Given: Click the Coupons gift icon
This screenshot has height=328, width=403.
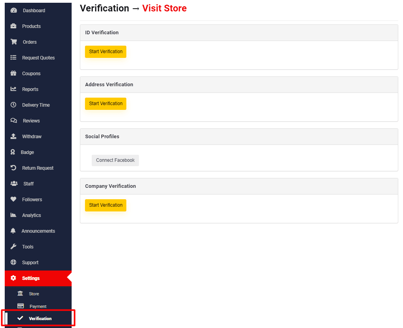Looking at the screenshot, I should click(13, 74).
